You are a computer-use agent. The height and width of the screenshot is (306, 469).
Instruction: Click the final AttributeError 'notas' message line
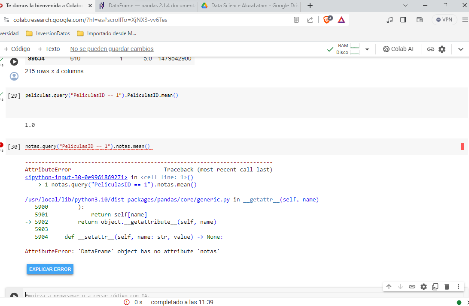122,252
